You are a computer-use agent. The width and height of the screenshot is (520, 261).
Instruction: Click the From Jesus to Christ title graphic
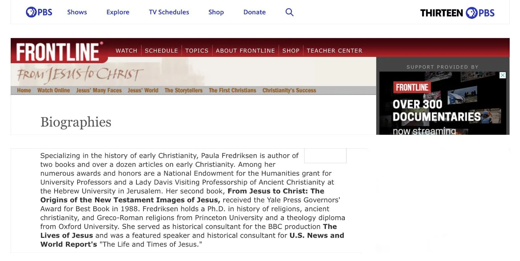tap(80, 74)
